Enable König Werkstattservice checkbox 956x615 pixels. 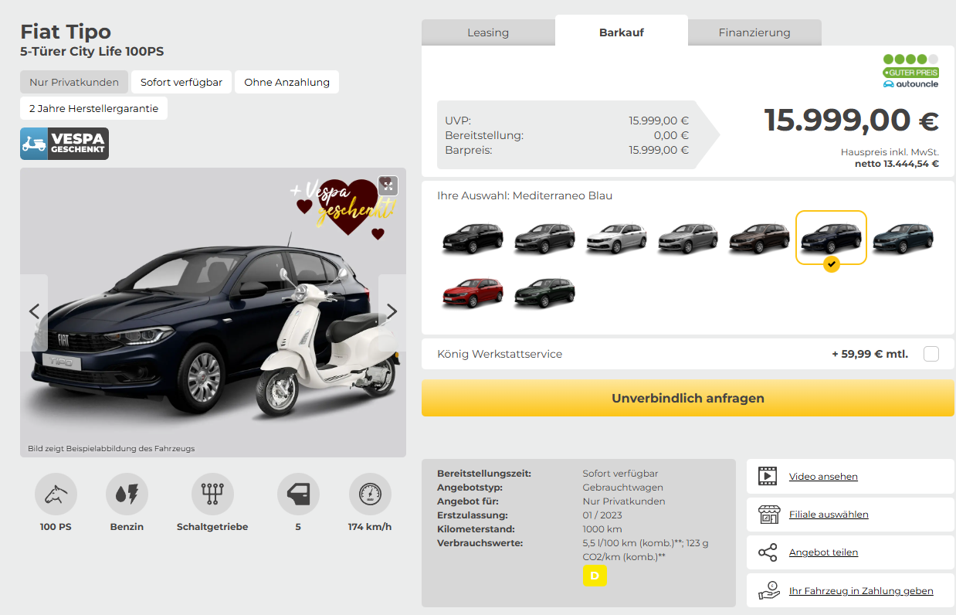point(931,354)
